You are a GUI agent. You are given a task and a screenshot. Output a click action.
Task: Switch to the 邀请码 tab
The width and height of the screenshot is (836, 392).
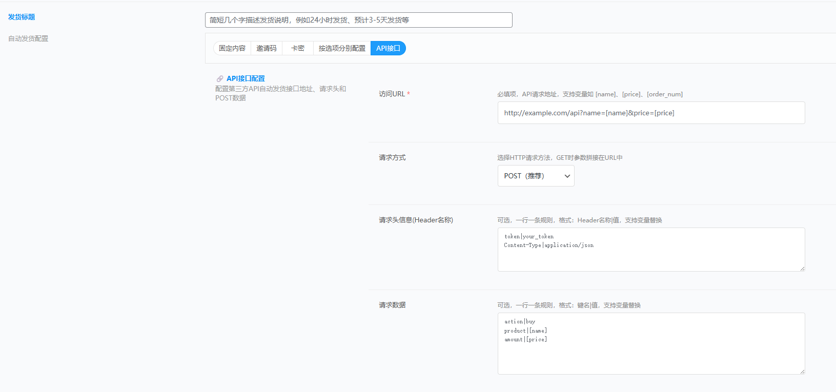(267, 48)
